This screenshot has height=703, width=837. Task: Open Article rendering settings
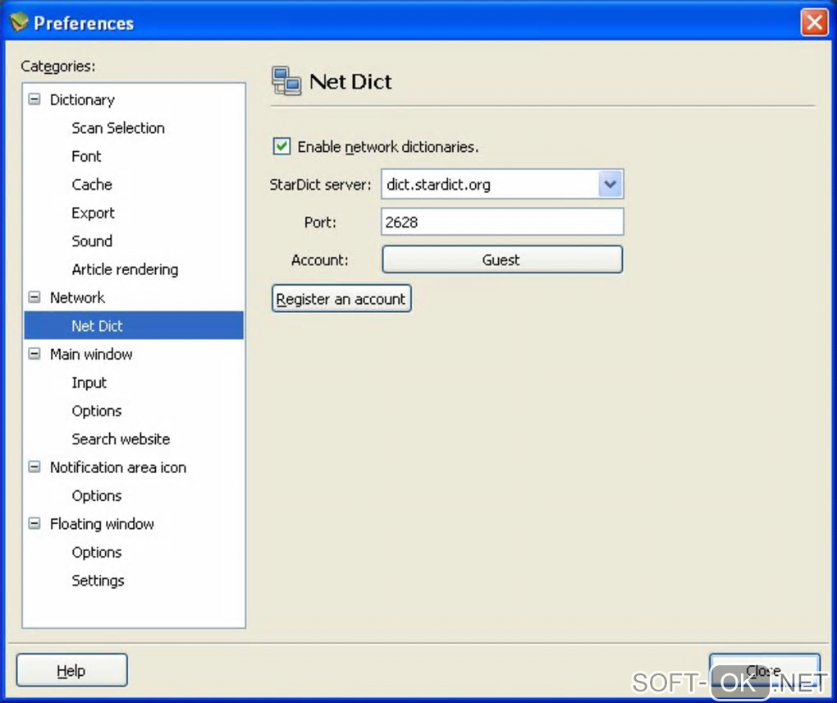tap(125, 269)
